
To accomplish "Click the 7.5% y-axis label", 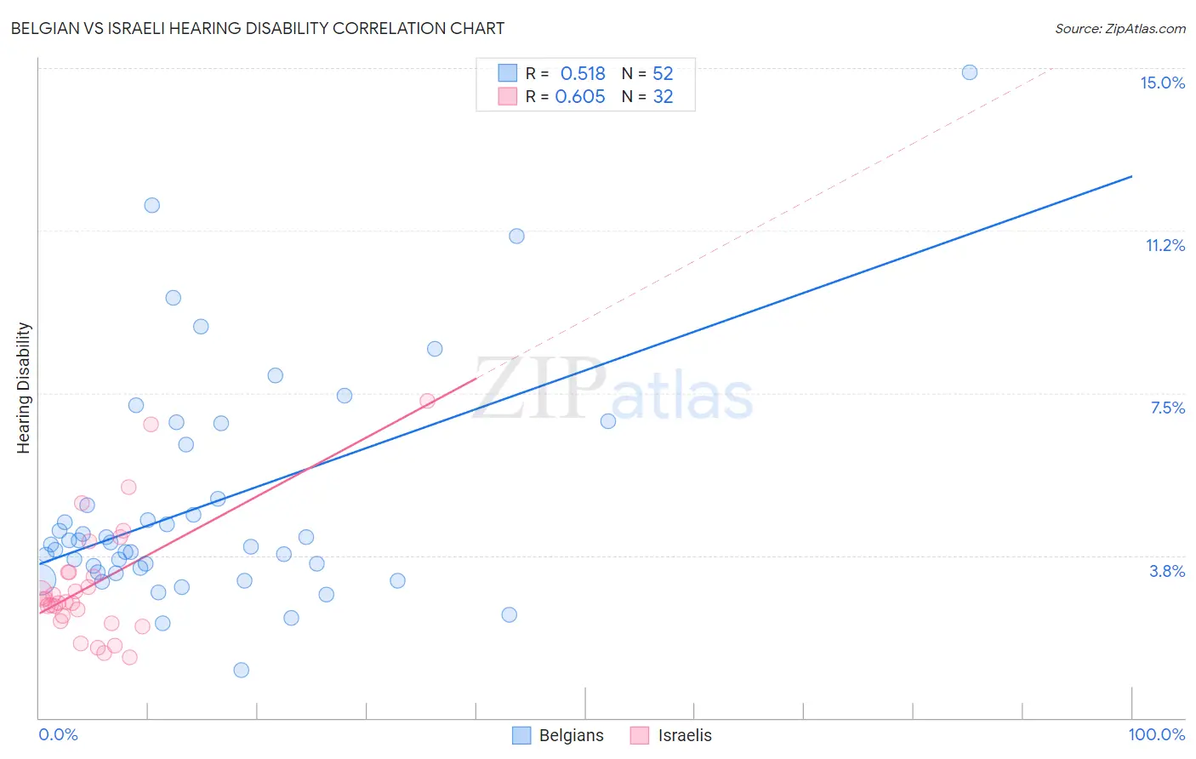I will (x=1167, y=408).
